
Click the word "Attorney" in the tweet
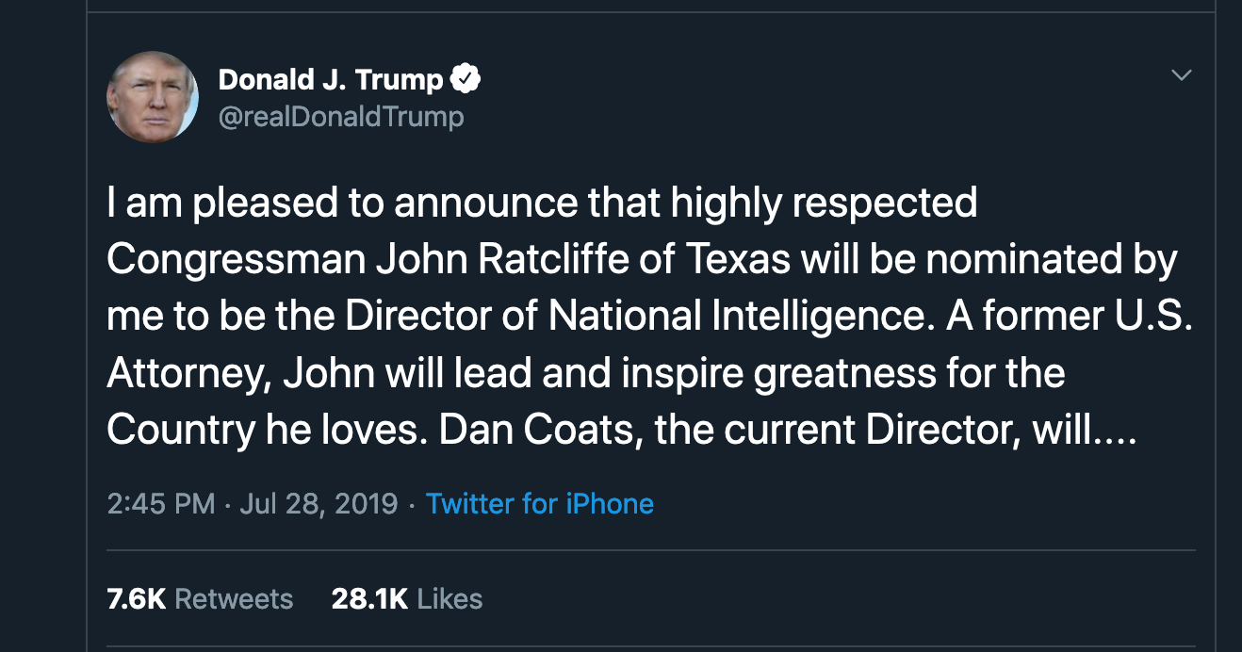(x=189, y=373)
